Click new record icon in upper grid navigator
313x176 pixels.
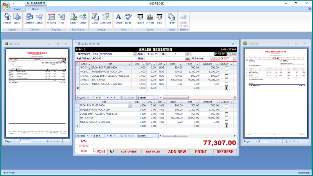tap(115, 97)
